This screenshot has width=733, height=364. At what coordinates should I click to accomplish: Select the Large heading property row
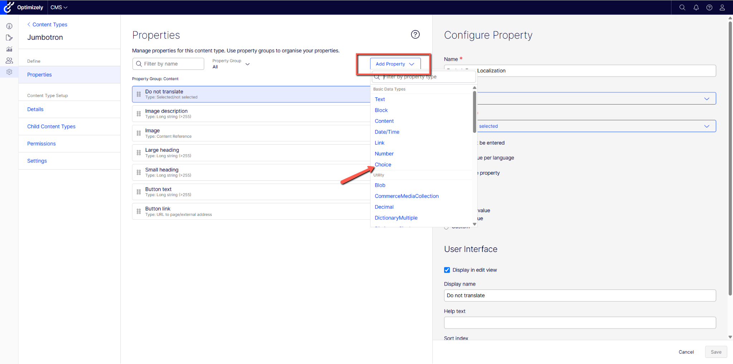[251, 153]
